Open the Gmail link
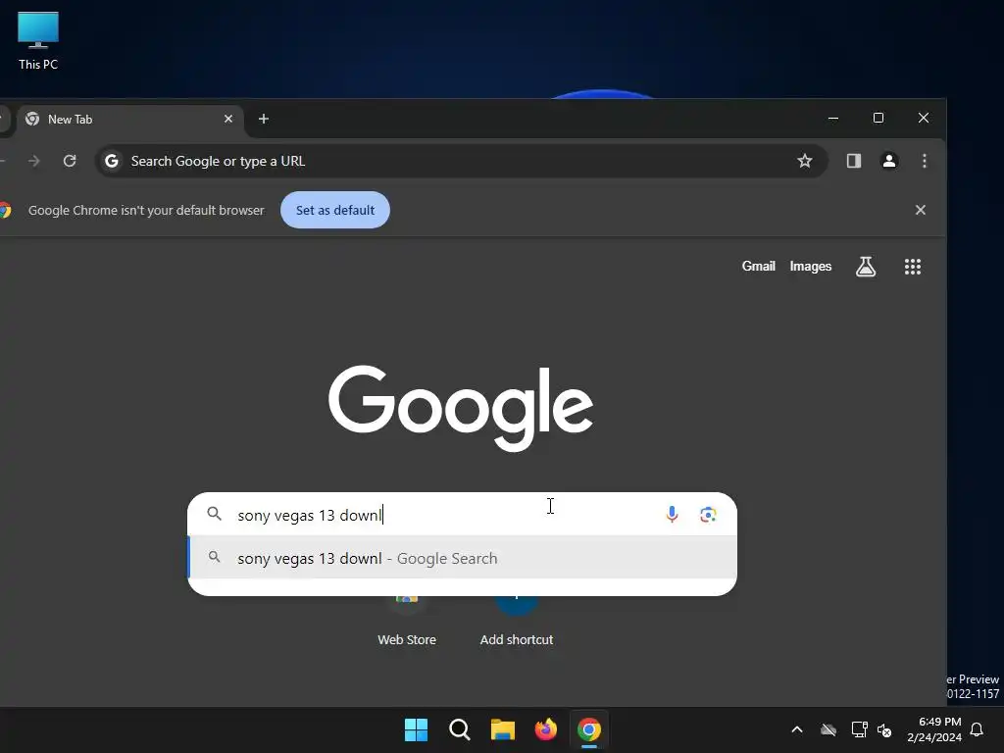 (x=758, y=267)
